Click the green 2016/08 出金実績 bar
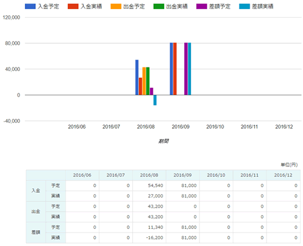The height and width of the screenshot is (246, 303). [148, 81]
